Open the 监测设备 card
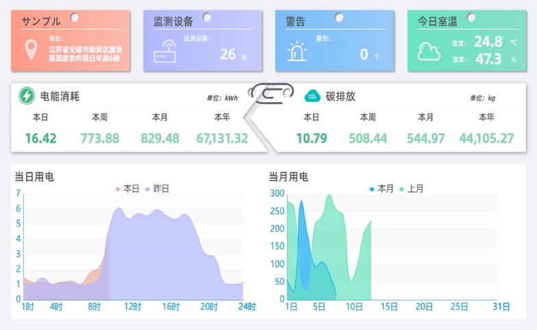Image resolution: width=537 pixels, height=330 pixels. (x=203, y=41)
